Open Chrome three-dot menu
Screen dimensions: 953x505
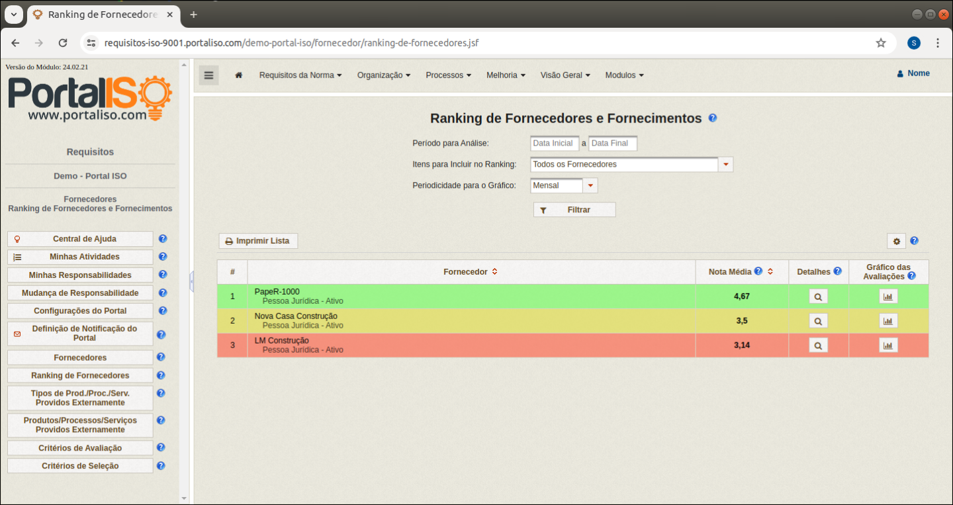(x=938, y=43)
